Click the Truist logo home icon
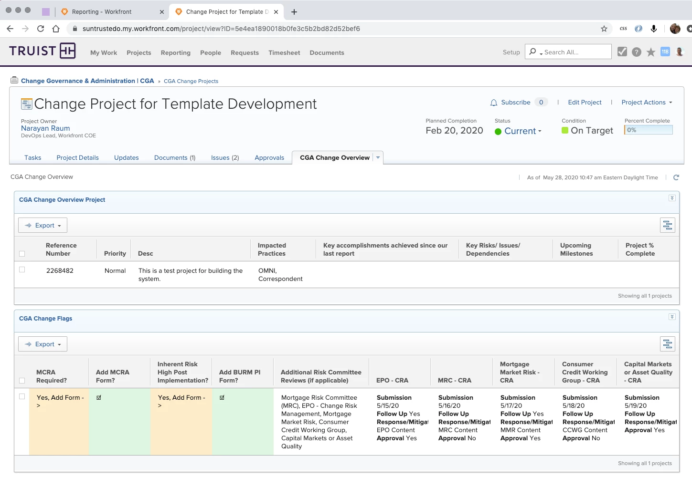Screen dimensions: 692x477 (x=42, y=51)
